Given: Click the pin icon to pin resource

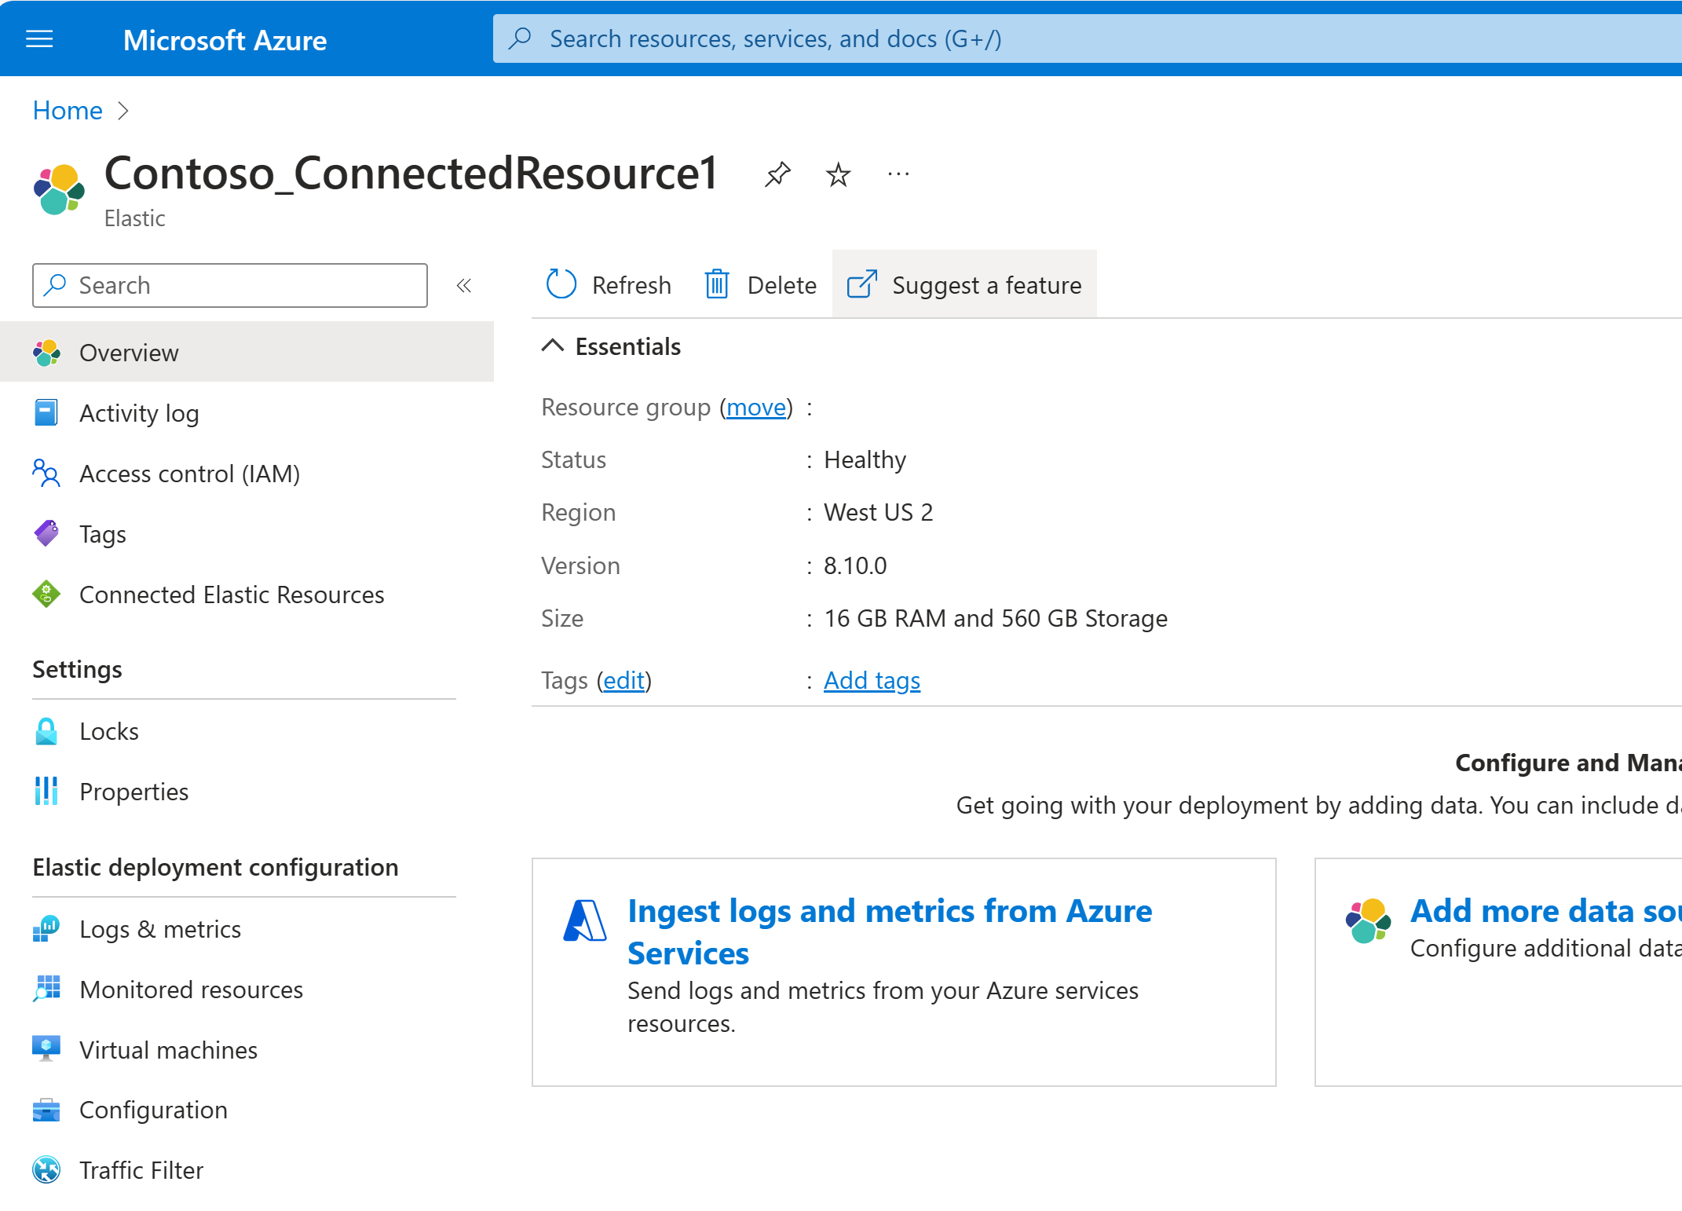Looking at the screenshot, I should (x=780, y=175).
